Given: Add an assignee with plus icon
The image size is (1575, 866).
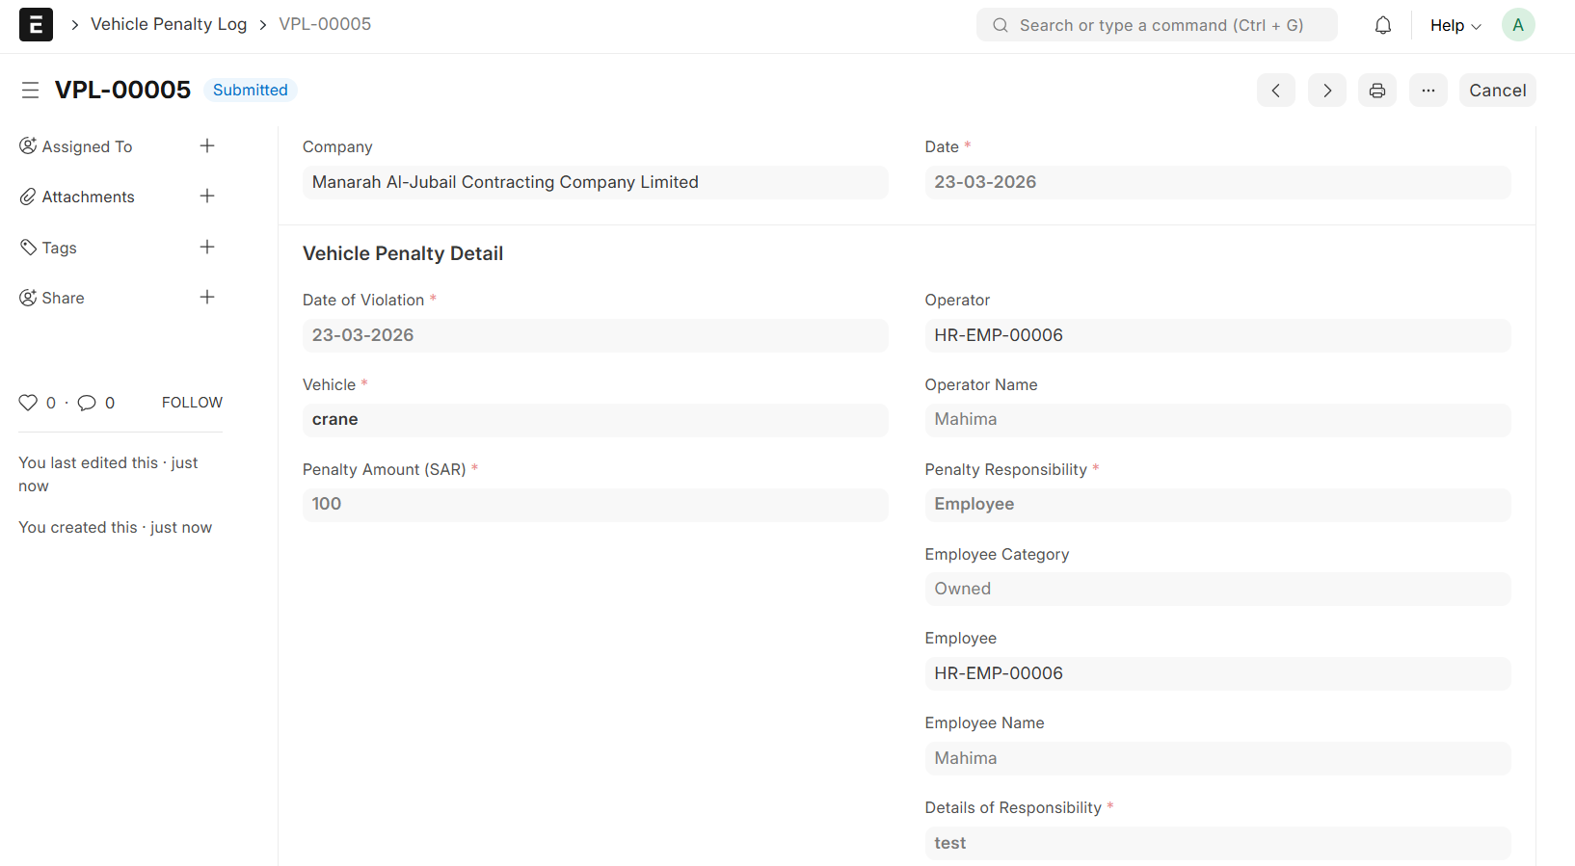Looking at the screenshot, I should 207,146.
